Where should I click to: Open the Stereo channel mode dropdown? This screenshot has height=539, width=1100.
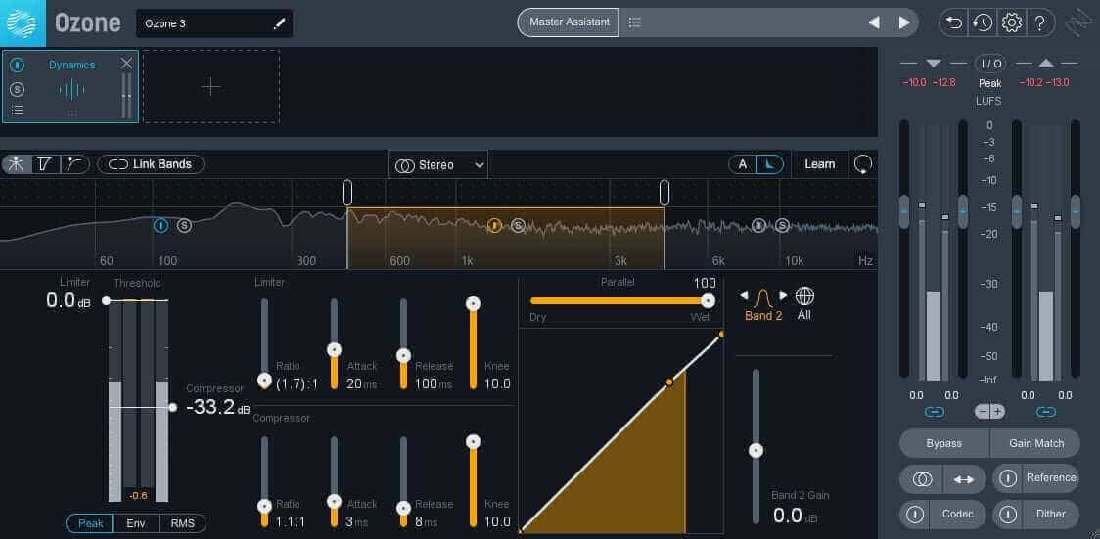(x=437, y=165)
